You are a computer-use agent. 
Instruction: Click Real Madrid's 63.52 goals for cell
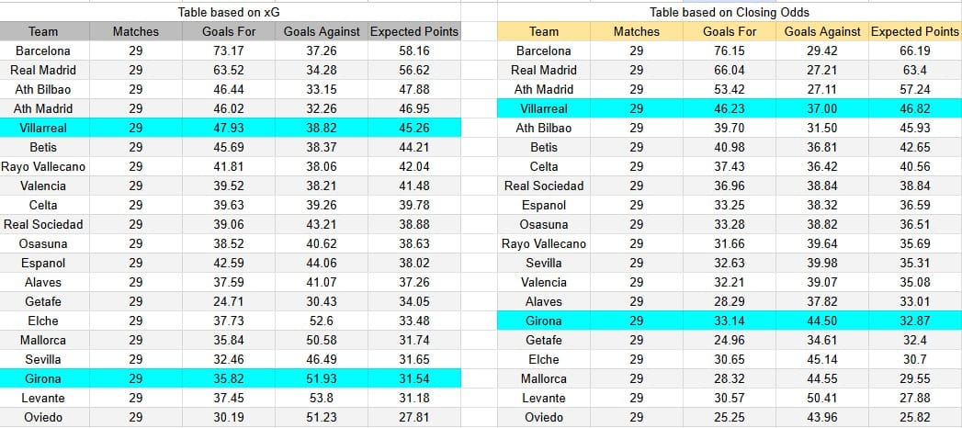229,70
